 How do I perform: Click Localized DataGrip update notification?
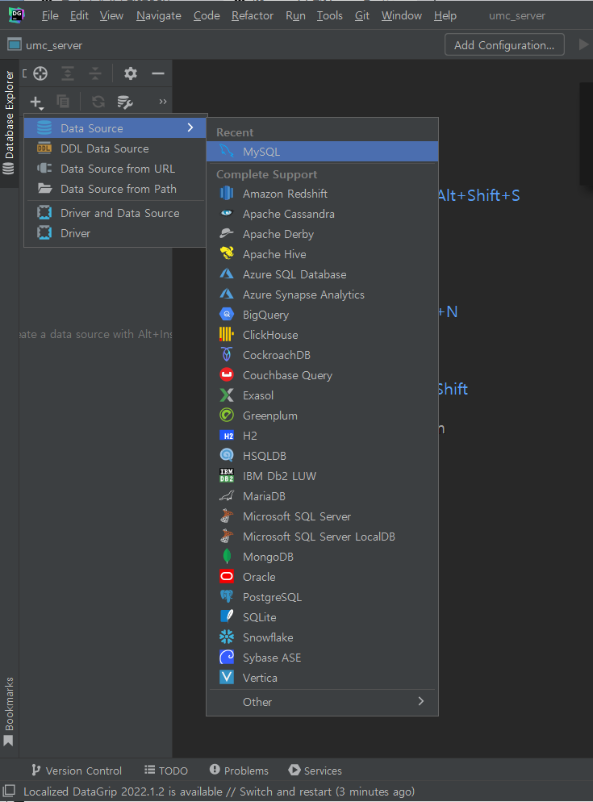click(219, 792)
